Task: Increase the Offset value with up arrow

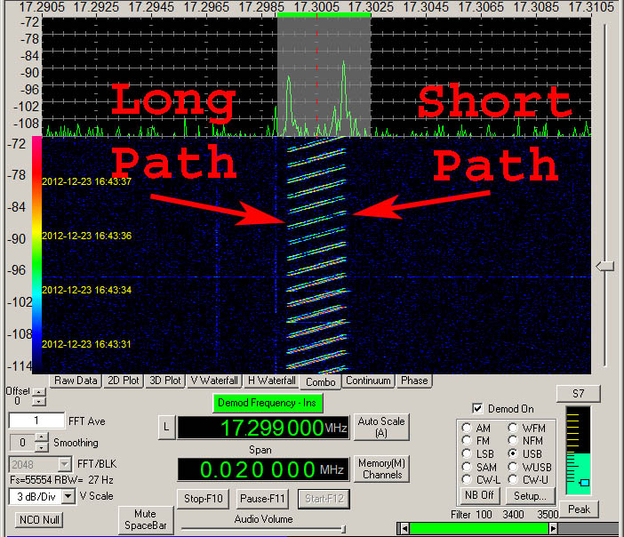Action: point(38,392)
